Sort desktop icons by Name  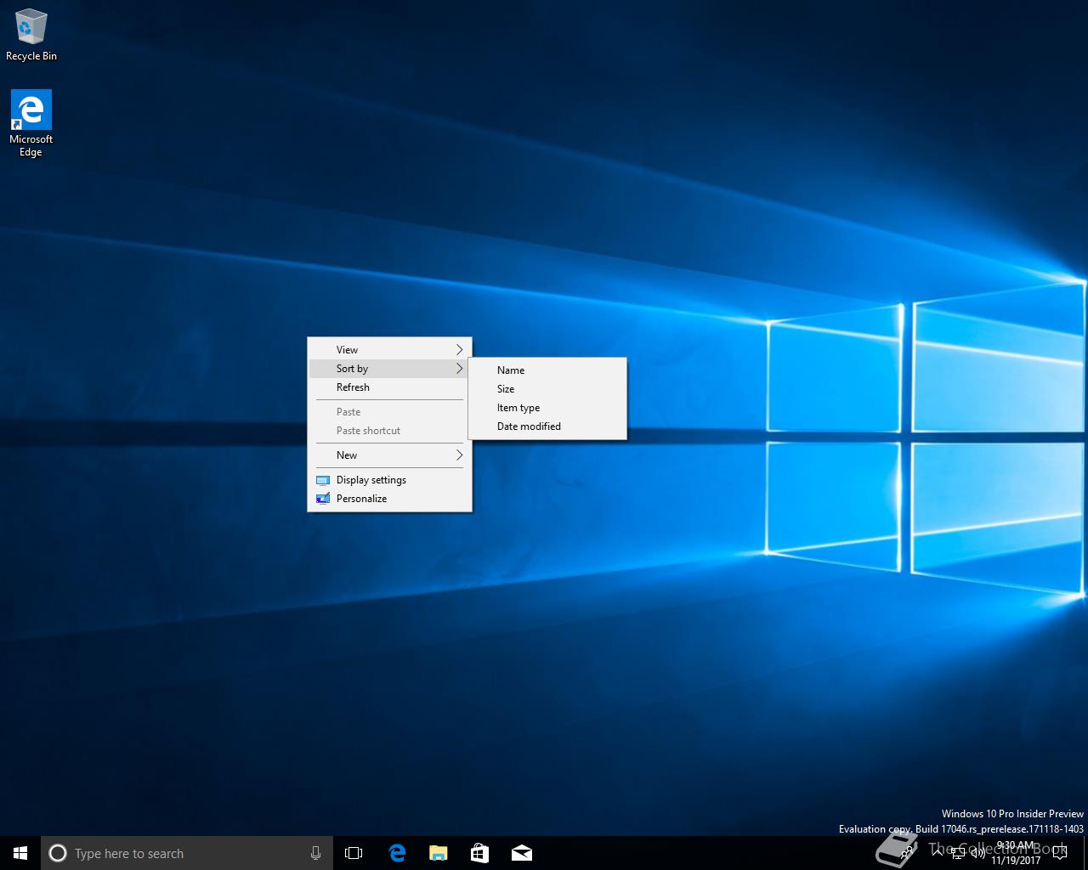tap(511, 370)
